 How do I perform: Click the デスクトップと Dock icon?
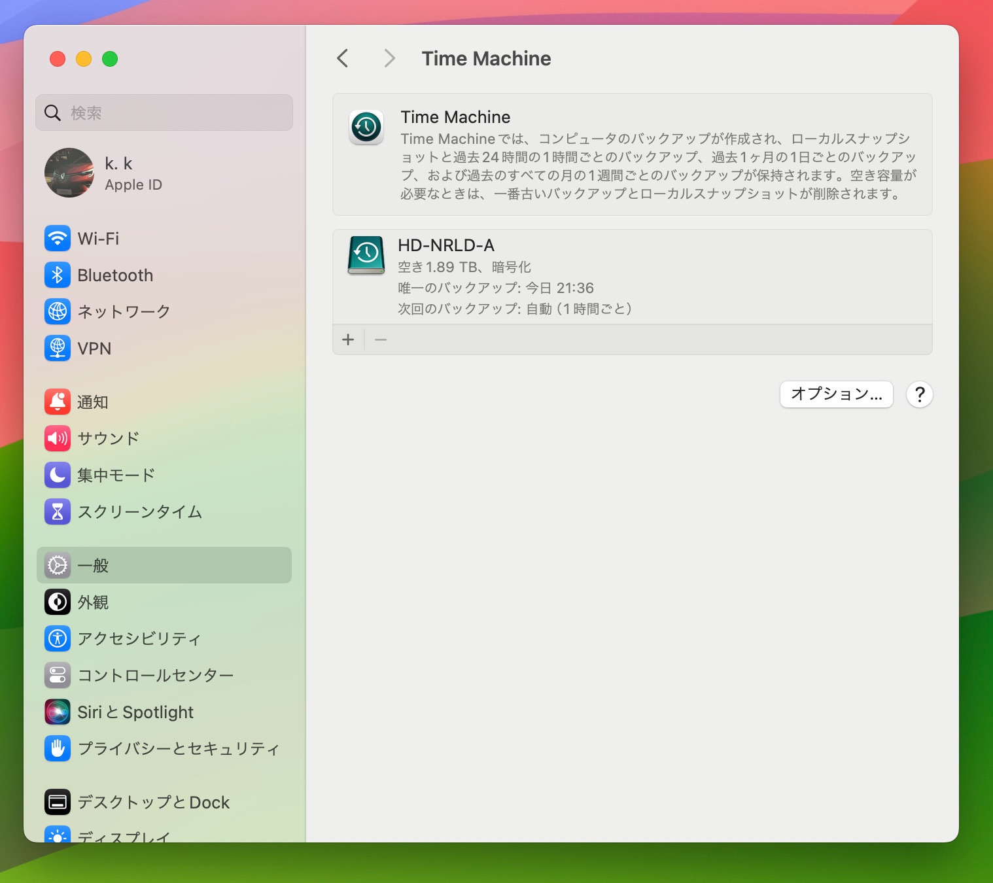tap(58, 802)
